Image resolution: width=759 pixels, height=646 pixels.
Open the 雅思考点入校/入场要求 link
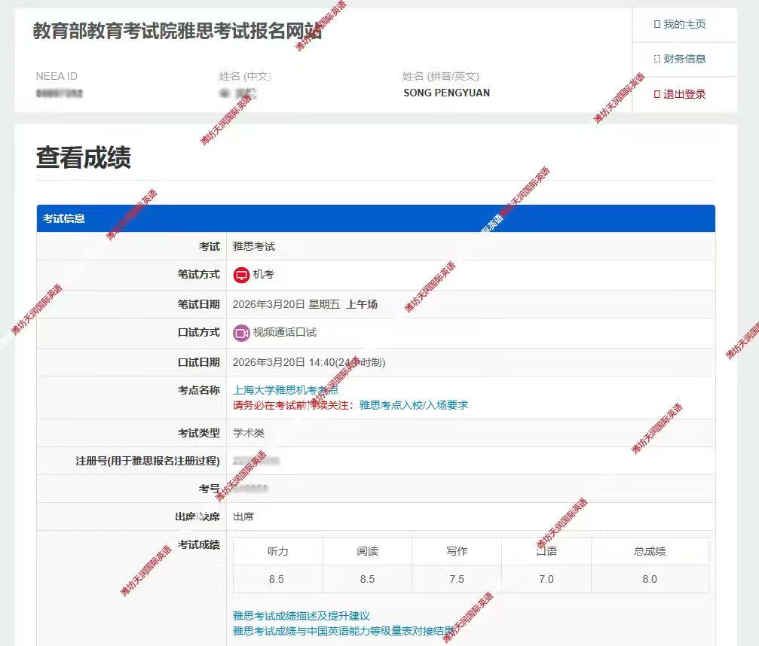tap(413, 405)
